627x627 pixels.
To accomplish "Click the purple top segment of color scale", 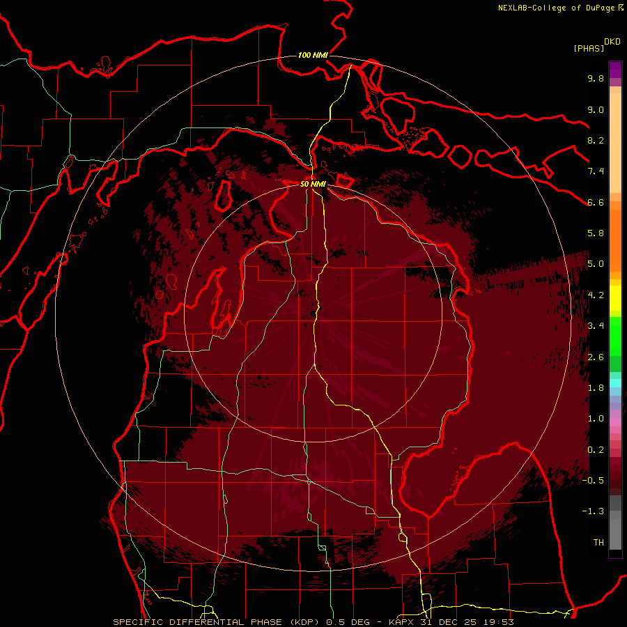I will [615, 70].
